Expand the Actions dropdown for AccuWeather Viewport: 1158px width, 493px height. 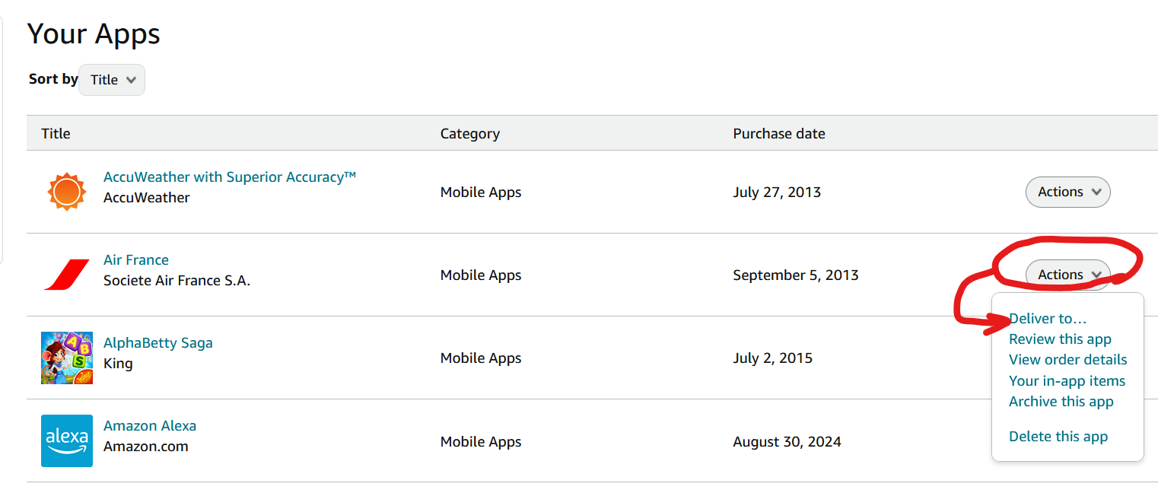[1067, 192]
